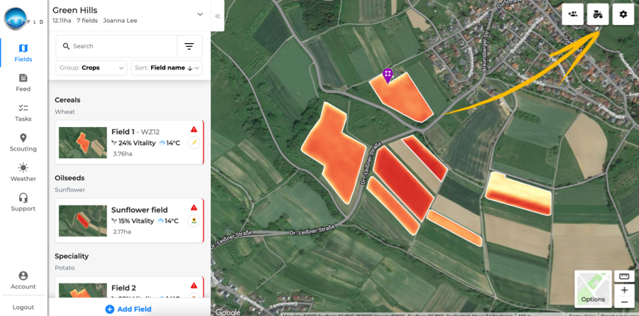639x316 pixels.
Task: Open the Field 2 card
Action: [x=129, y=287]
